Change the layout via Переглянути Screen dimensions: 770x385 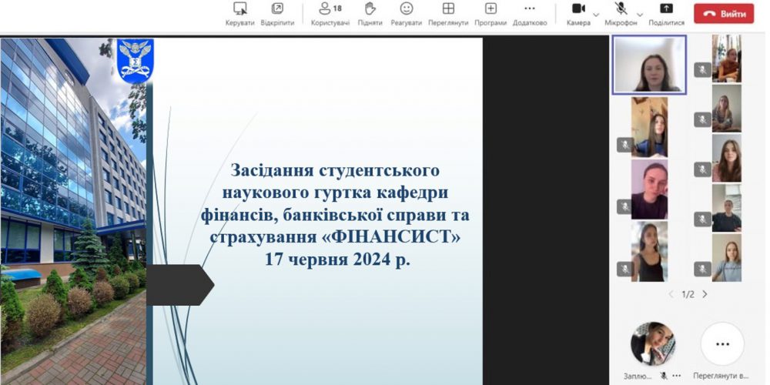coord(448,9)
